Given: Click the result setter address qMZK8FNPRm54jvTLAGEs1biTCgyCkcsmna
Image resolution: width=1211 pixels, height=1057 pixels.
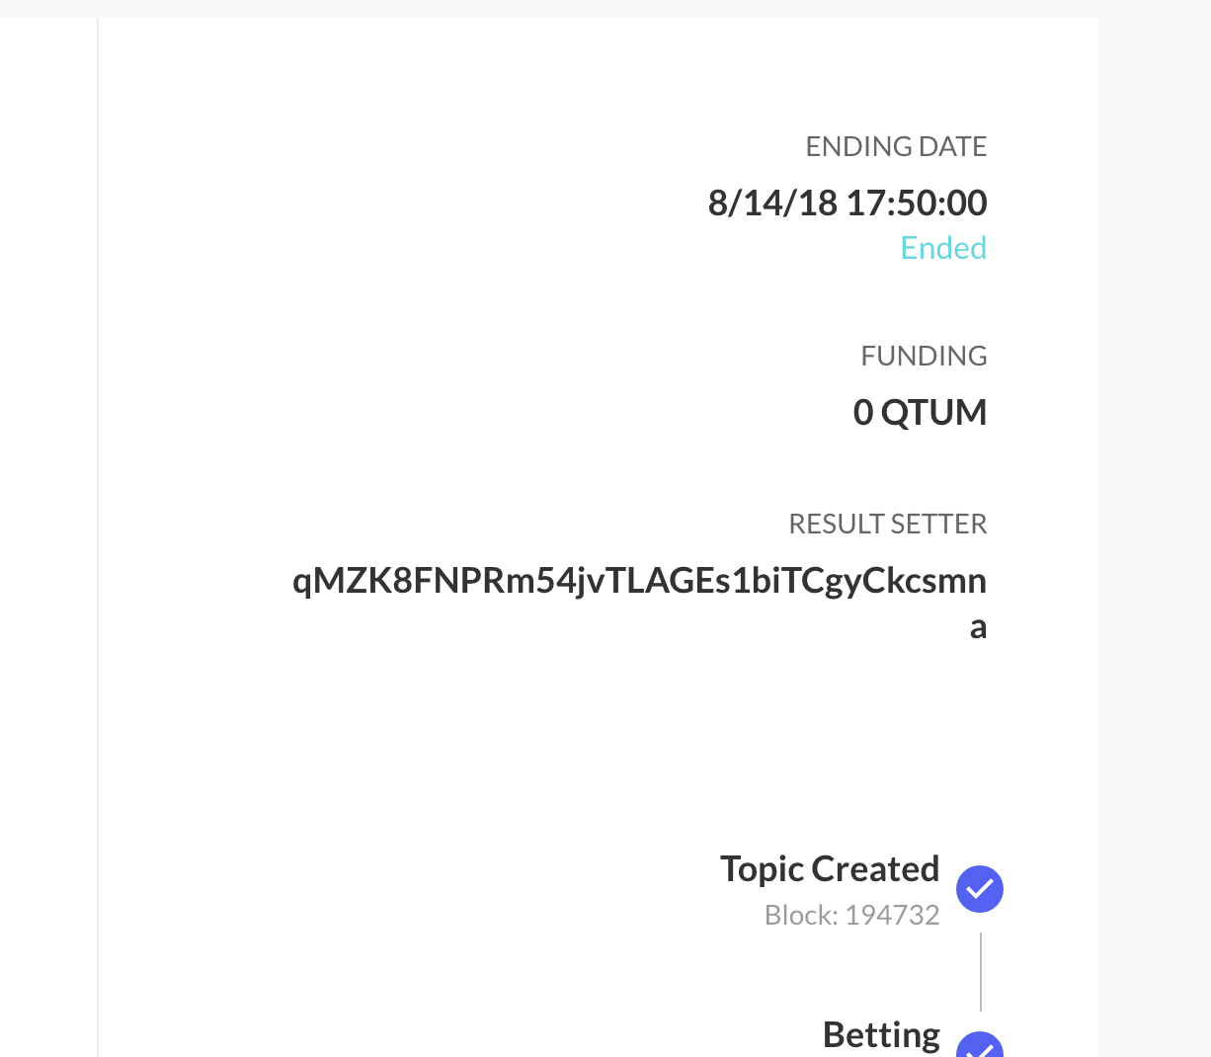Looking at the screenshot, I should click(x=640, y=580).
